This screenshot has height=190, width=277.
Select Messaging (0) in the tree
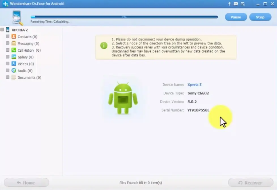pyautogui.click(x=28, y=43)
